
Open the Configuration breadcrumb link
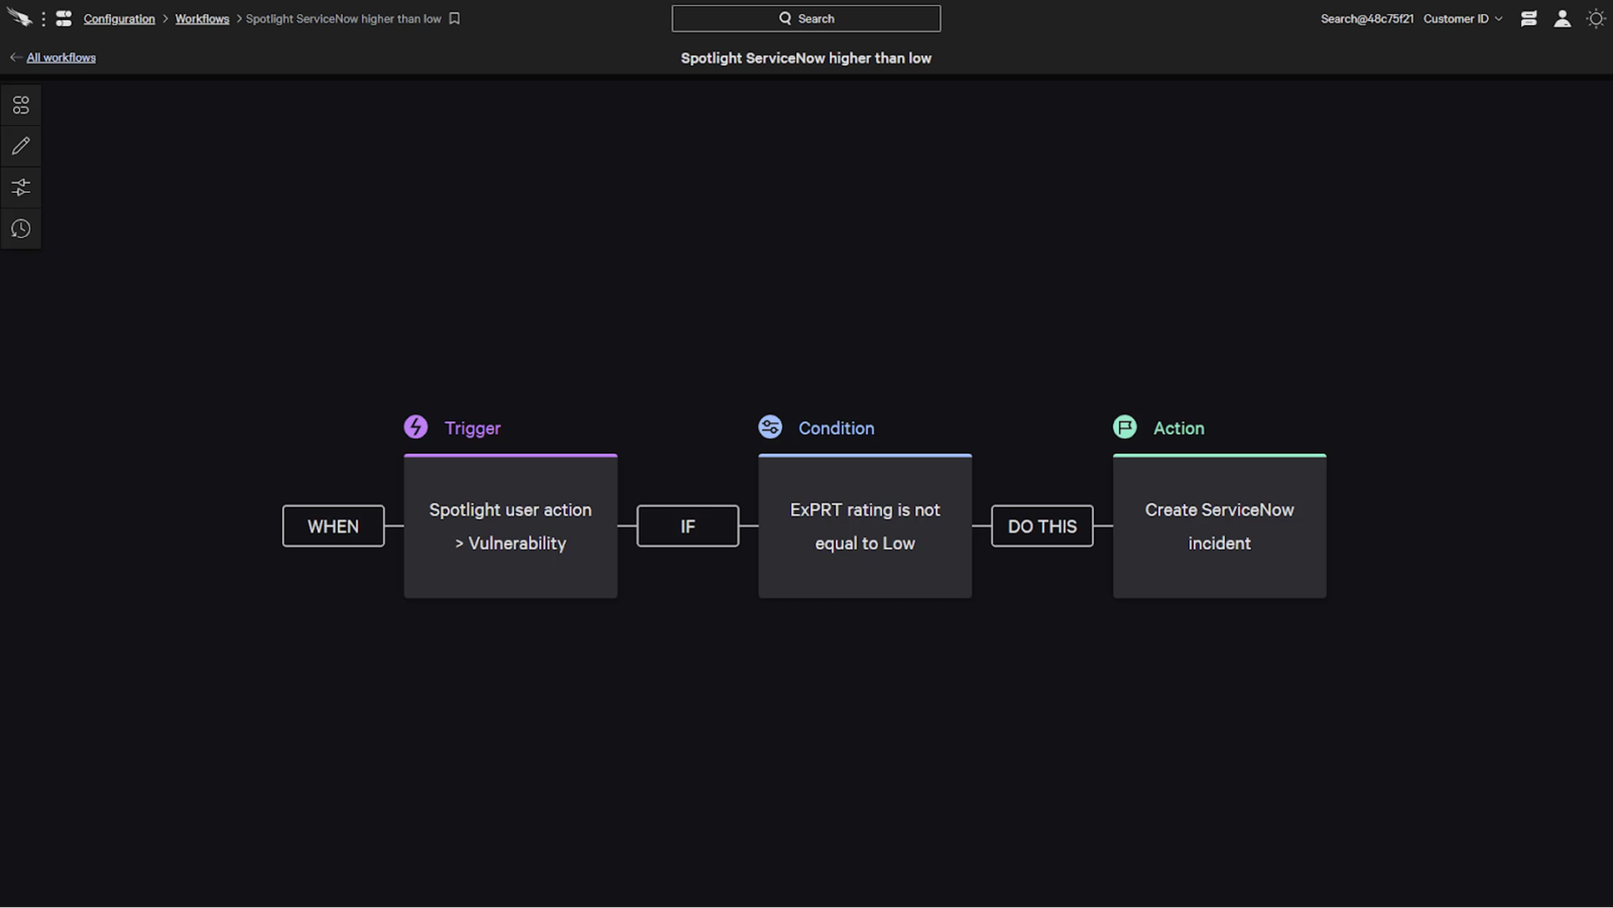pos(119,18)
